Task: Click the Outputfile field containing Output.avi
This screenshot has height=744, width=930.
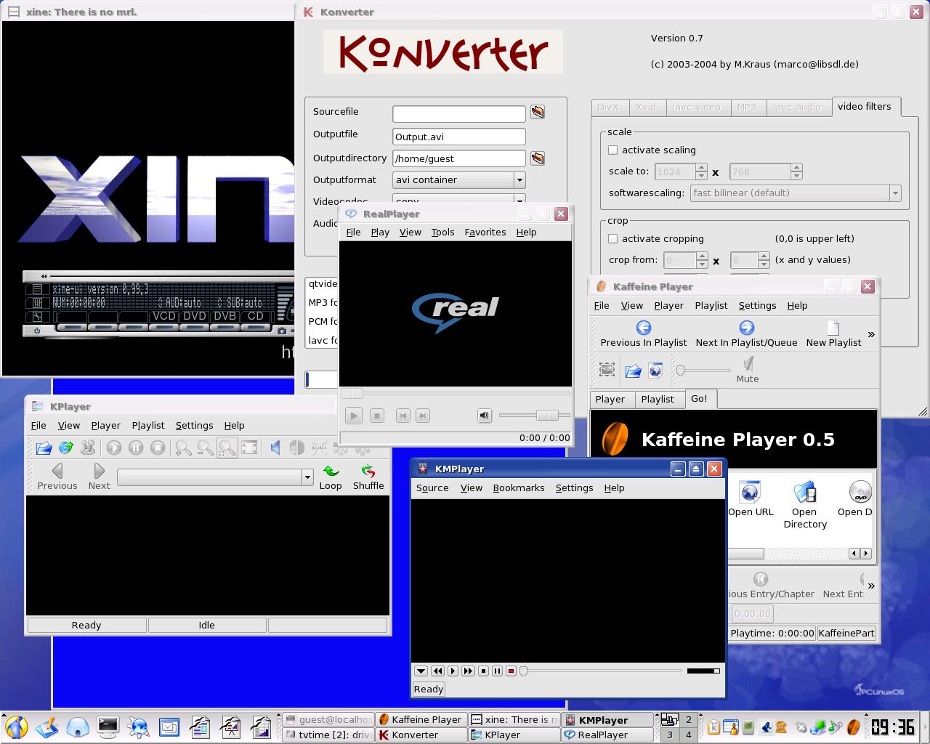Action: tap(458, 137)
